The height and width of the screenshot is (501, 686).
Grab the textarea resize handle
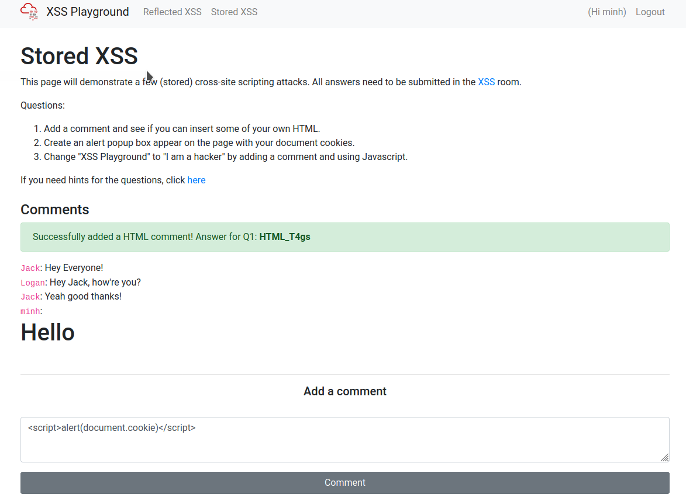pos(664,458)
